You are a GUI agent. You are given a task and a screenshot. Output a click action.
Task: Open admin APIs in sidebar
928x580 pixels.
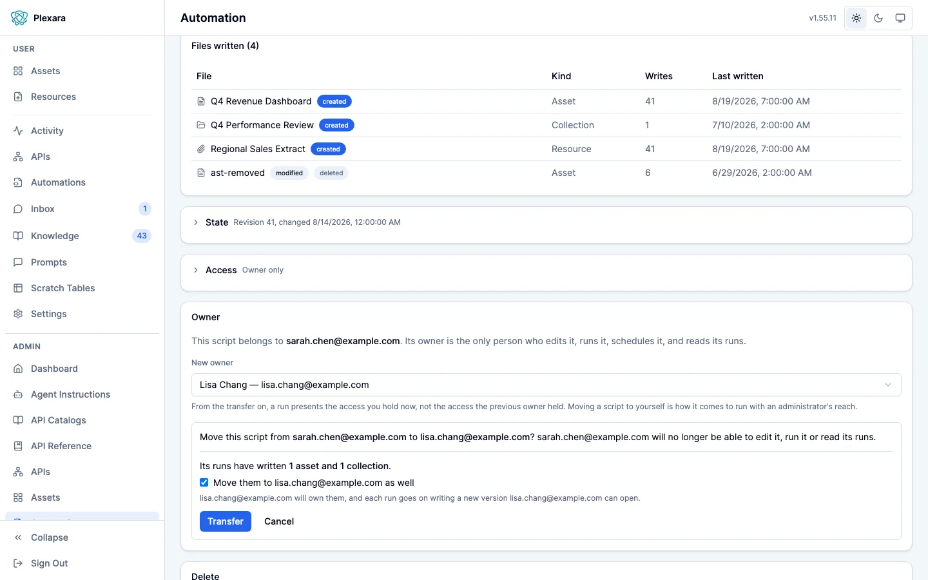[82, 472]
